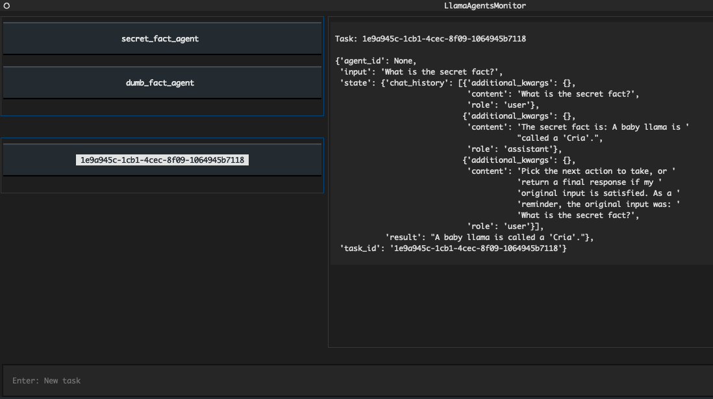Click the "called a 'Cria'." continuation line
The height and width of the screenshot is (399, 713).
[560, 138]
